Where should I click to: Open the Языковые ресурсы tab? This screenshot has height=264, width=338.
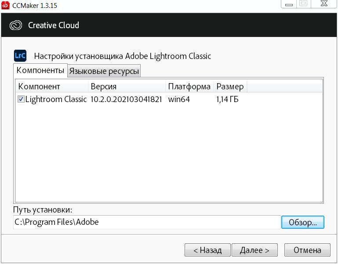(104, 71)
